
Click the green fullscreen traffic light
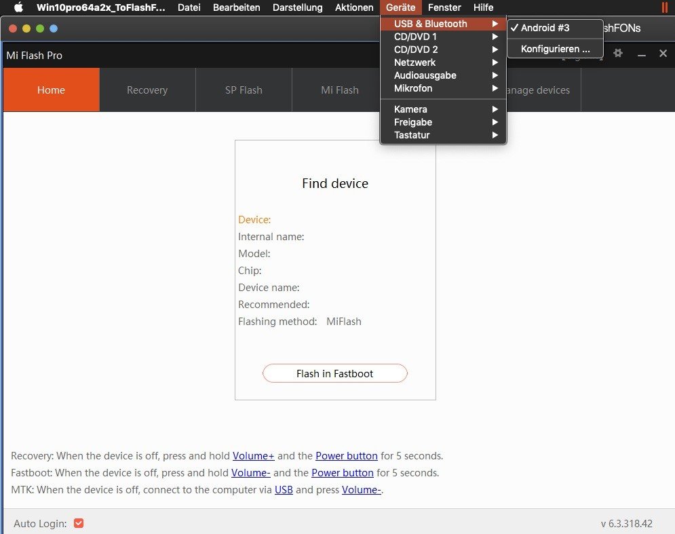click(40, 28)
